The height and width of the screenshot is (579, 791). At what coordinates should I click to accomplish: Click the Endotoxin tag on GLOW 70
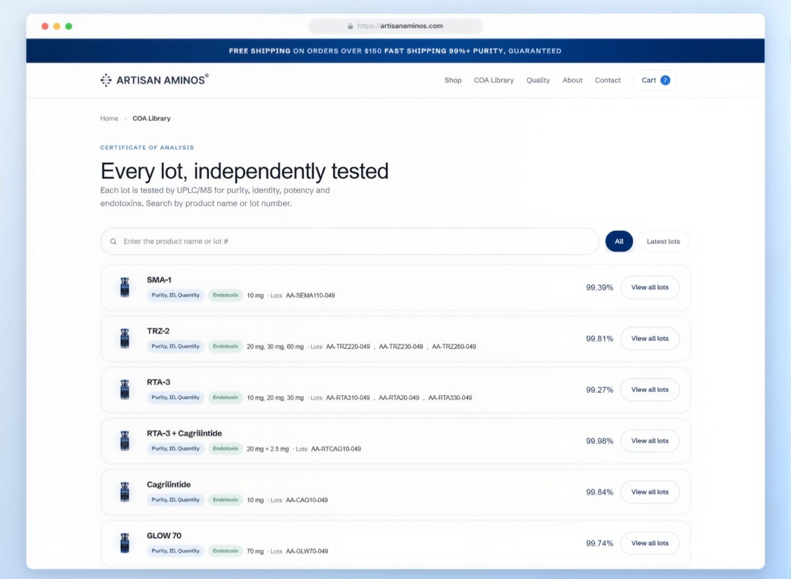click(225, 551)
